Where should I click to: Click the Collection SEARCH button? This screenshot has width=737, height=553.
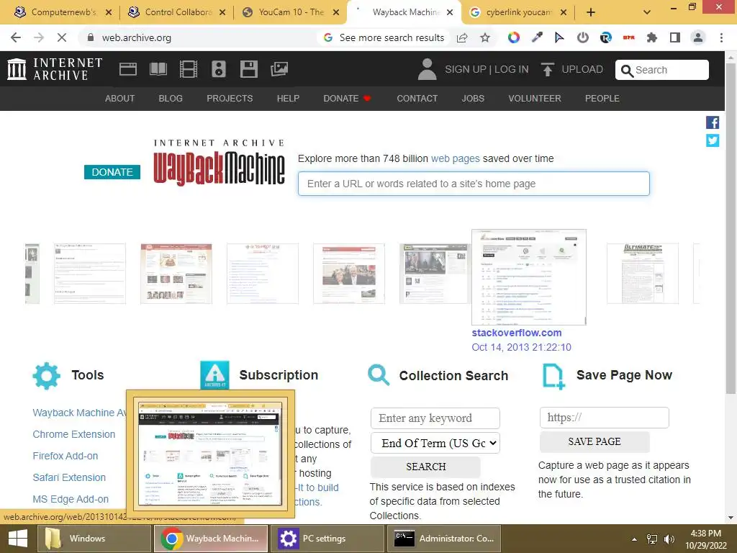tap(425, 467)
